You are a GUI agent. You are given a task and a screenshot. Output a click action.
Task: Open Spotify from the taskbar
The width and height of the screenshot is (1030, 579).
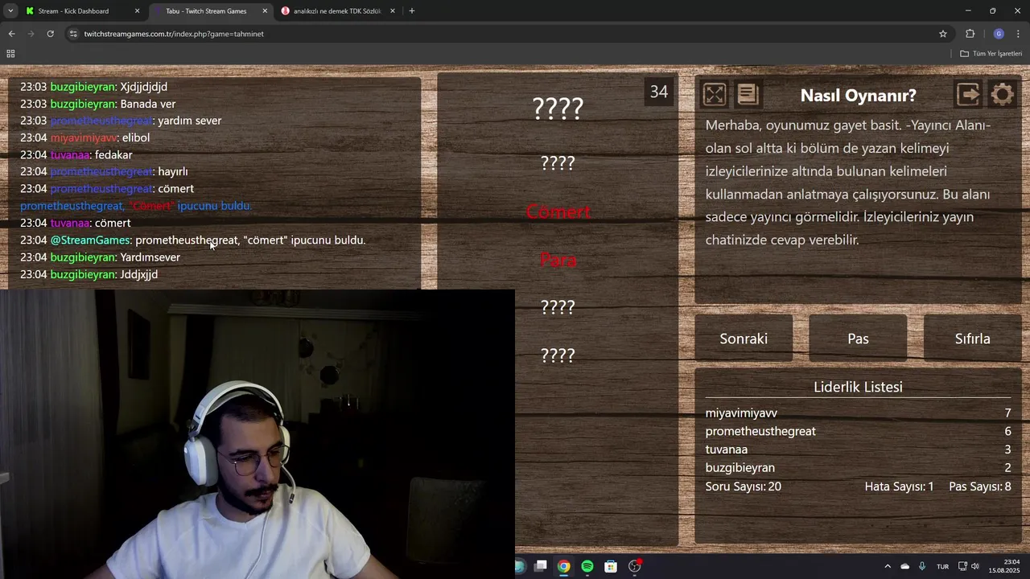pos(587,566)
